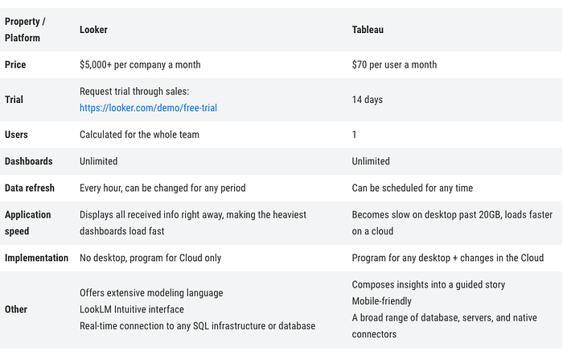
Task: Click the Price row label
Action: (15, 64)
